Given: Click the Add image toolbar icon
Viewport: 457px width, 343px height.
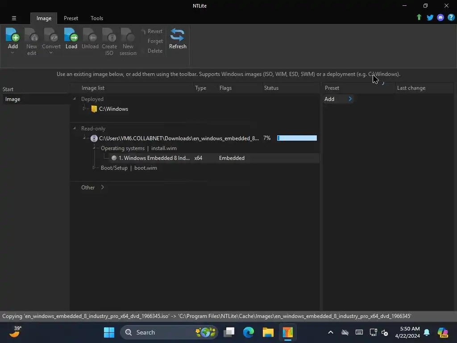Looking at the screenshot, I should pos(12,35).
